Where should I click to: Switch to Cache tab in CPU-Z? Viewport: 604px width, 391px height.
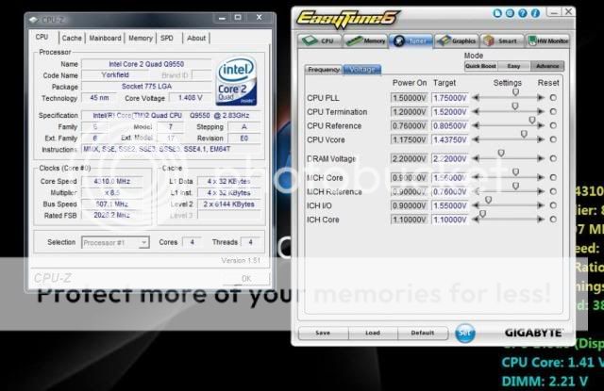coord(72,38)
